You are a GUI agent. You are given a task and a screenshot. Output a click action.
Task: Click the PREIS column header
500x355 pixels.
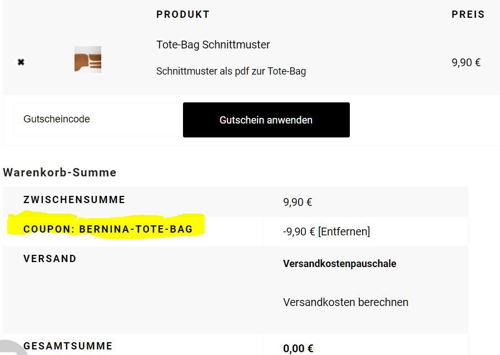coord(468,14)
